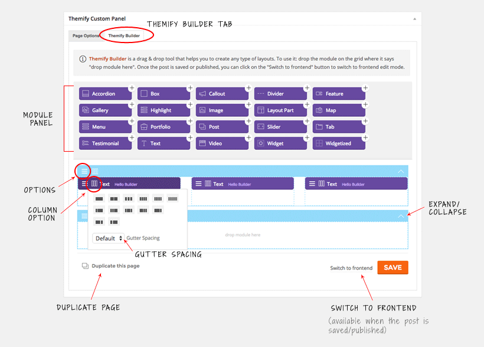Choose the four equal columns layout
Viewport: 484px width, 347px height.
(143, 199)
